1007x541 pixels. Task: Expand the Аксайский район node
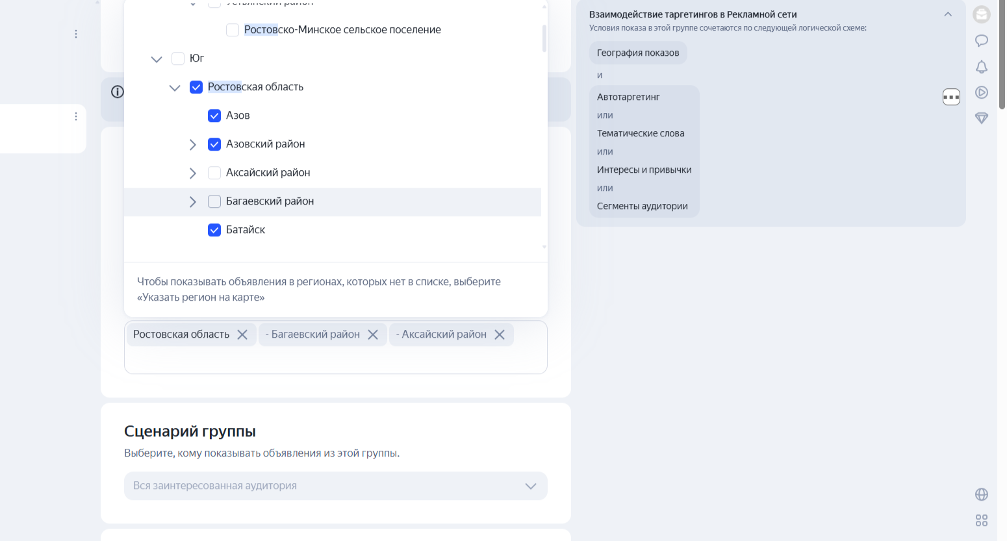point(192,173)
